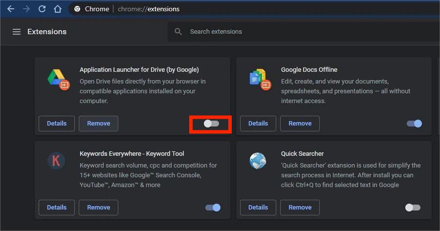Remove Application Launcher for Drive extension
440x231 pixels.
(98, 124)
